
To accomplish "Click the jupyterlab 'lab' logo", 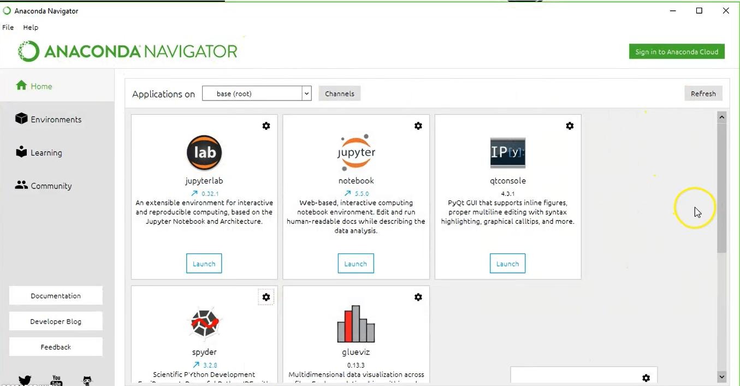I will [x=204, y=153].
